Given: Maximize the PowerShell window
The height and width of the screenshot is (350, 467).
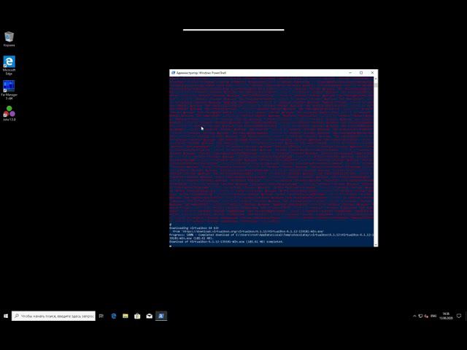Looking at the screenshot, I should point(361,73).
